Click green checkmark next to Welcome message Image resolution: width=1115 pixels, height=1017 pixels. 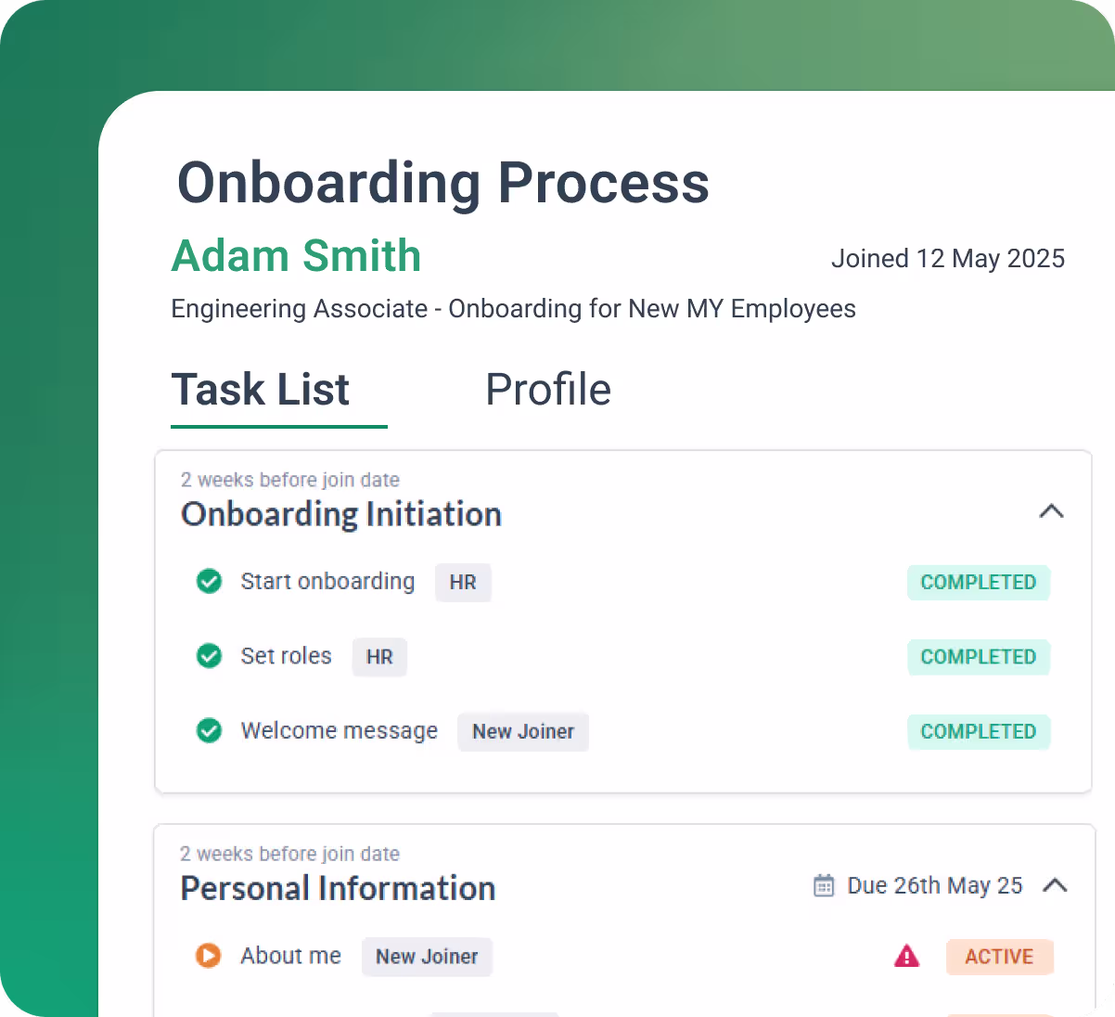(210, 731)
